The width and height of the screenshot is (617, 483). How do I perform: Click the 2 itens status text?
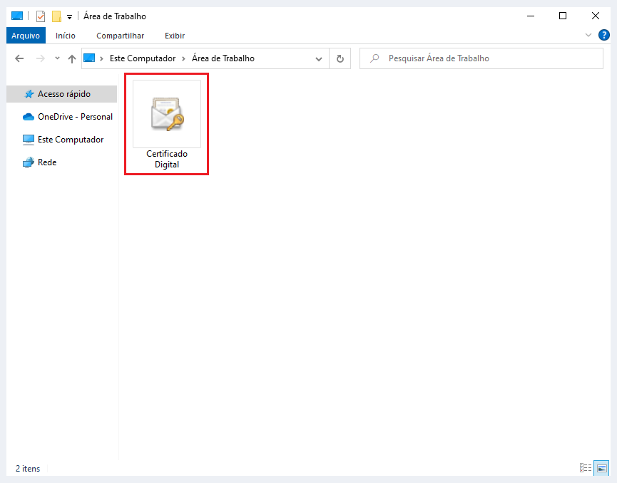pos(28,469)
